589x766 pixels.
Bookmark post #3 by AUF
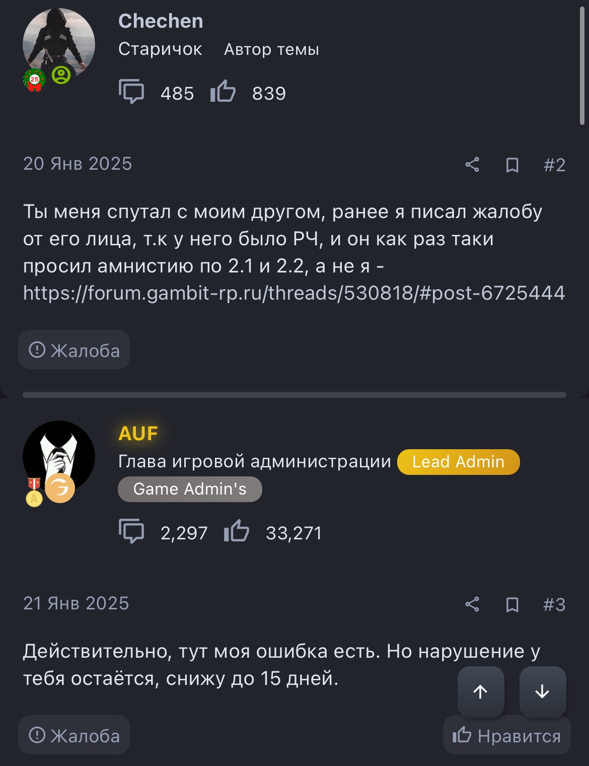(512, 604)
